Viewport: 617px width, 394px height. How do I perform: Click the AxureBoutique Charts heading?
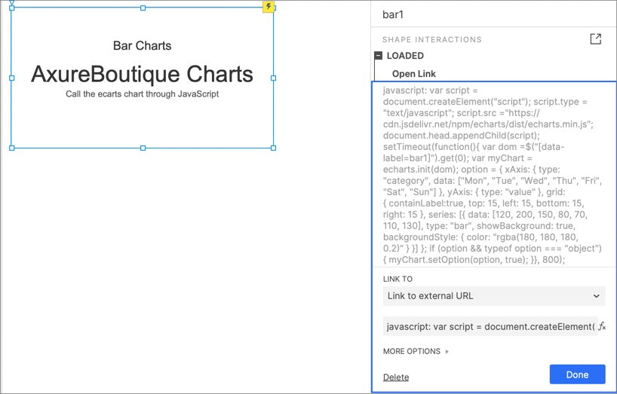142,74
